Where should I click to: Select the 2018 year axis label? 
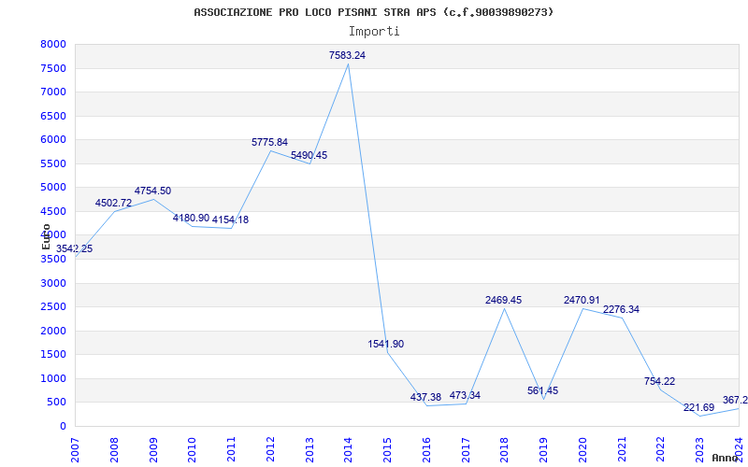coord(505,449)
